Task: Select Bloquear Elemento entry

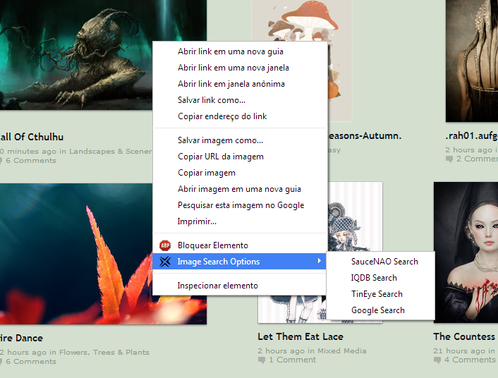Action: (x=240, y=245)
